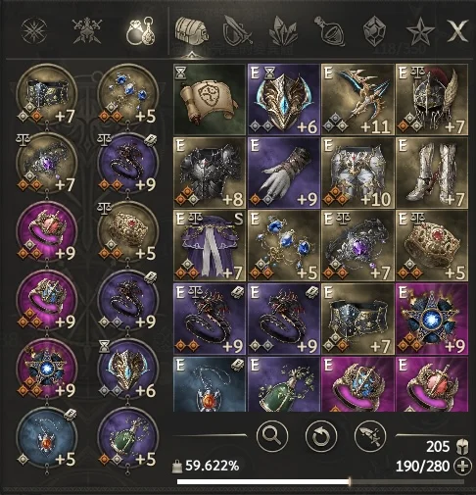Screen dimensions: 476x495
Task: Select the accessories ring-and-necklace equipment view
Action: click(x=141, y=31)
